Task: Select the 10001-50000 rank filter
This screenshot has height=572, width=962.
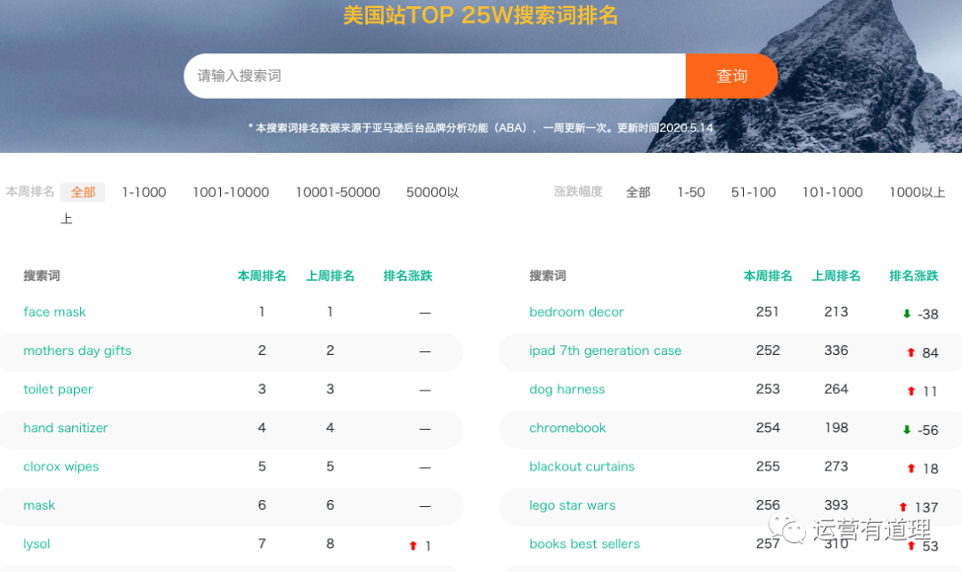Action: point(338,192)
